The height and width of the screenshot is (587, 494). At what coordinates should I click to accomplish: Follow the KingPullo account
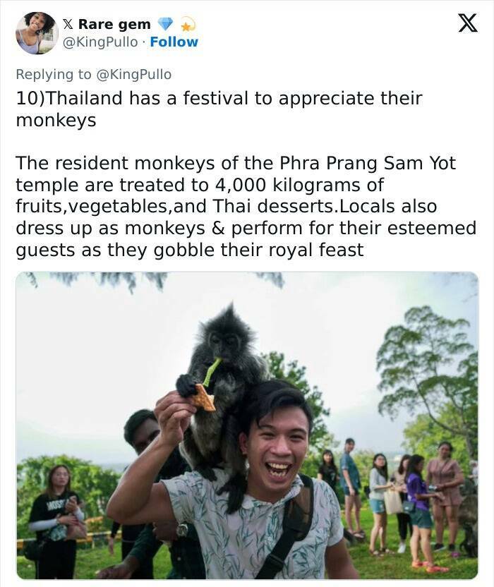(x=174, y=42)
